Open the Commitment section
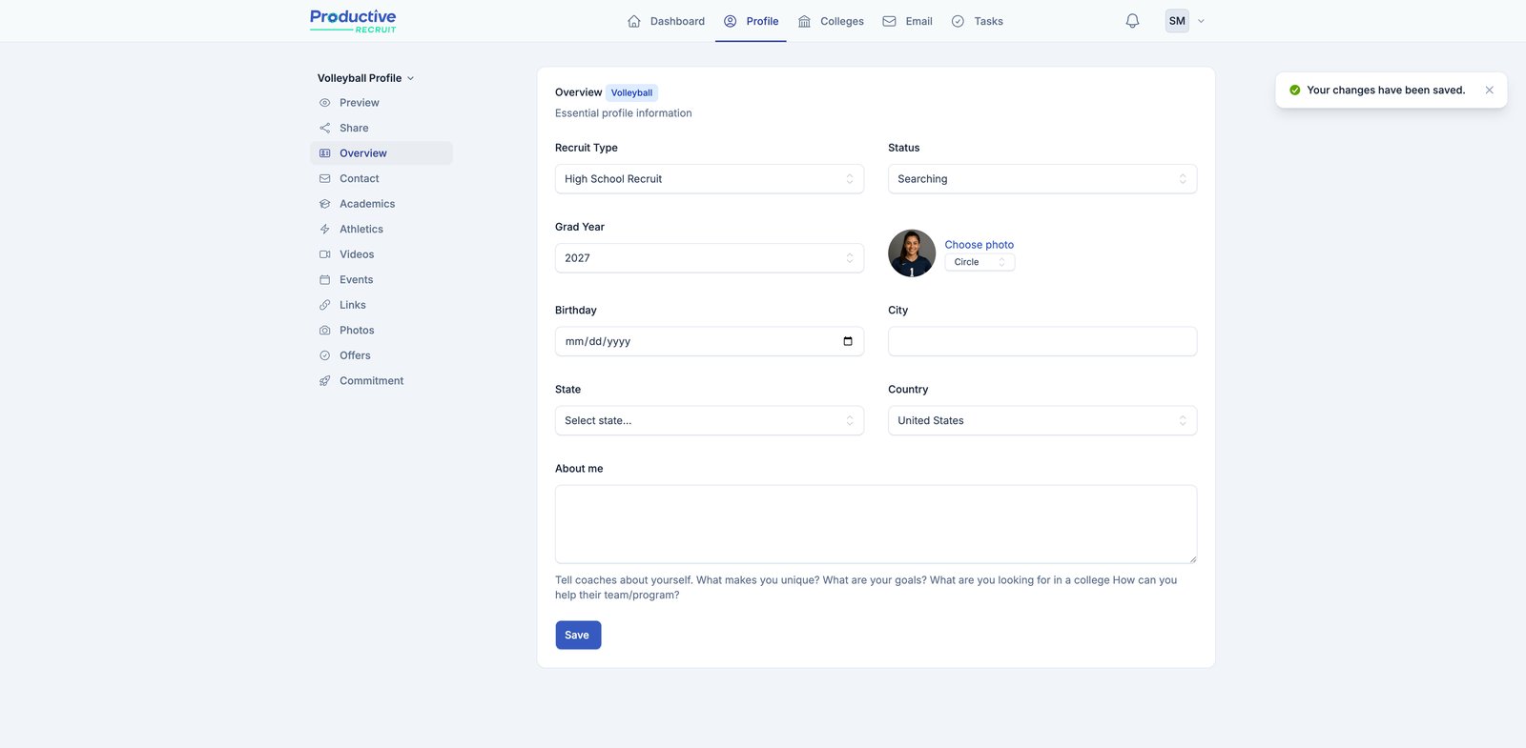 (x=371, y=381)
